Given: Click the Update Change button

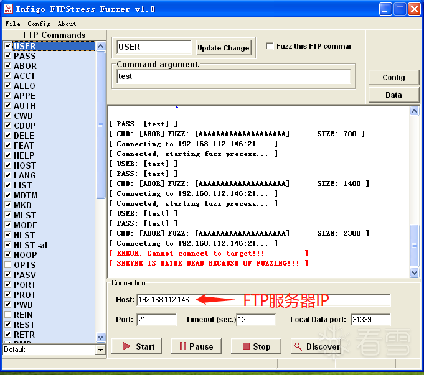Looking at the screenshot, I should tap(224, 47).
